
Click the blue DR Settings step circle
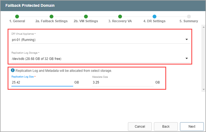coord(154,17)
